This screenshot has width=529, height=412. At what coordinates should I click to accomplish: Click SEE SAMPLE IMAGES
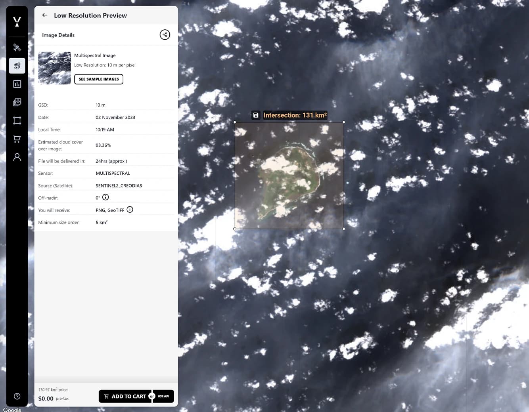click(98, 79)
